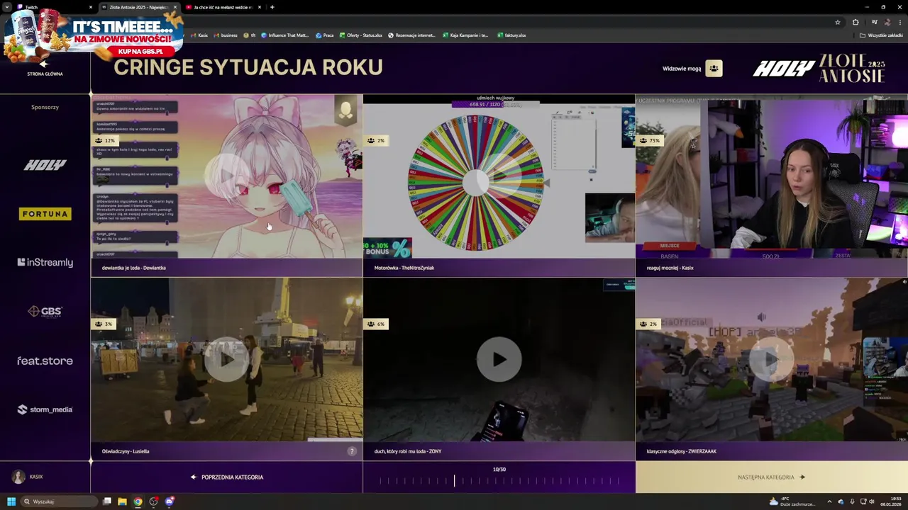Open the Kasix bookmark
Viewport: 908px width, 510px height.
199,35
